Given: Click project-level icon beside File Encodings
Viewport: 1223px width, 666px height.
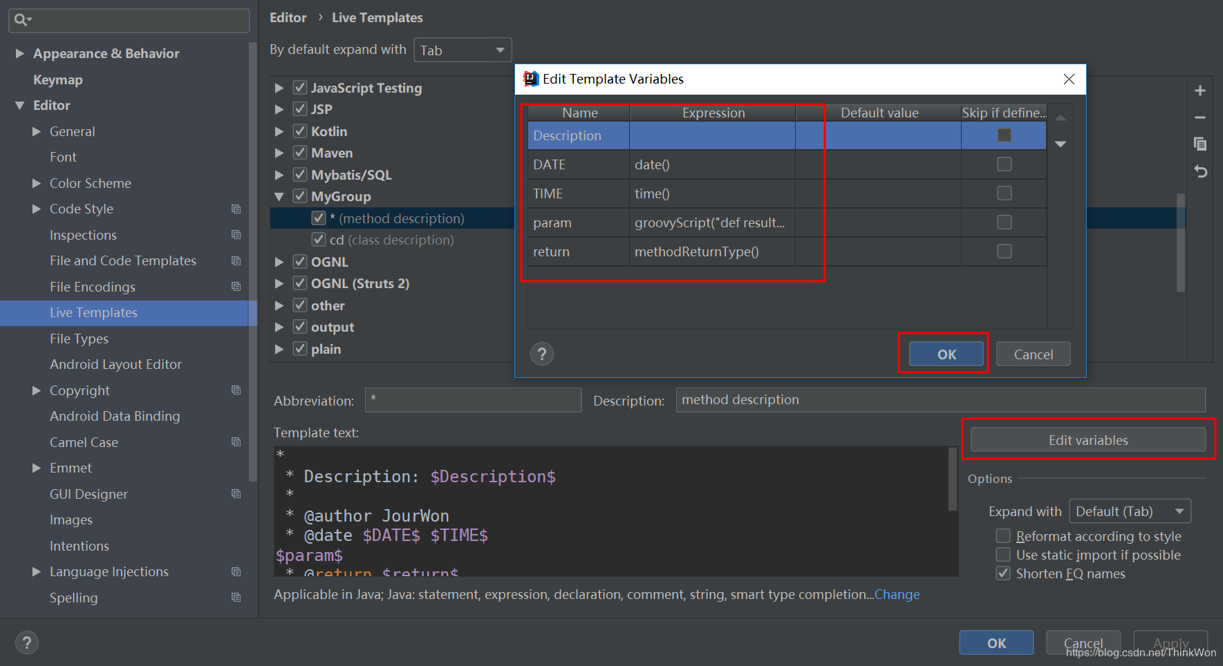Looking at the screenshot, I should pos(236,286).
